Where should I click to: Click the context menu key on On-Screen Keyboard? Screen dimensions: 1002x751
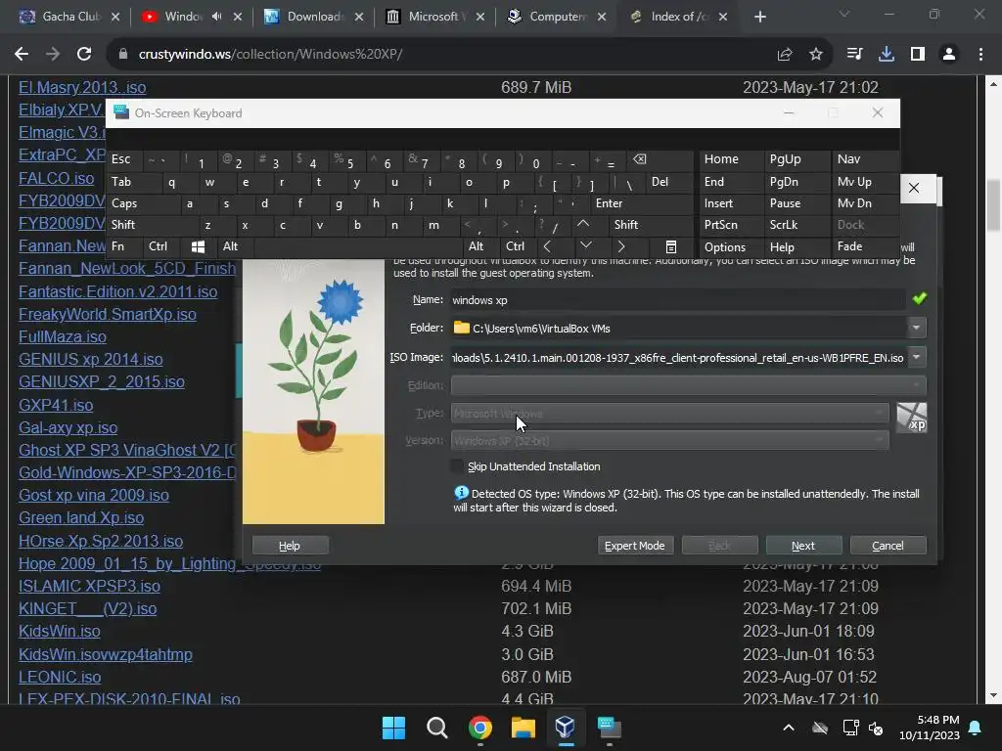(671, 246)
